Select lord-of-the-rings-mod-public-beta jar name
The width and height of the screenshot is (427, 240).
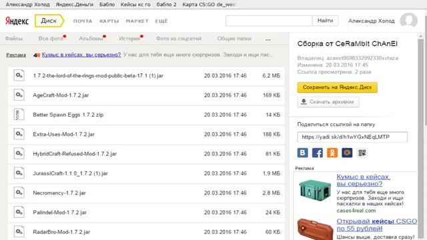tap(98, 75)
